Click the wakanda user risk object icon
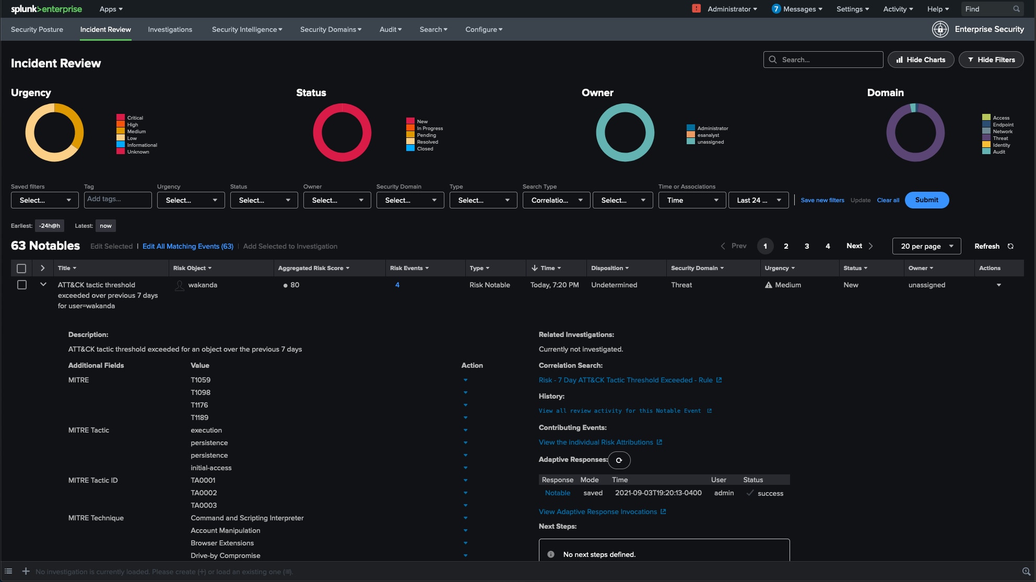1036x582 pixels. (179, 285)
